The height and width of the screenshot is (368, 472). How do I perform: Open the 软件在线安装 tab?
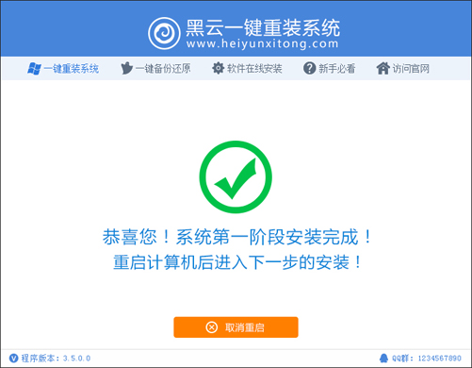(247, 68)
